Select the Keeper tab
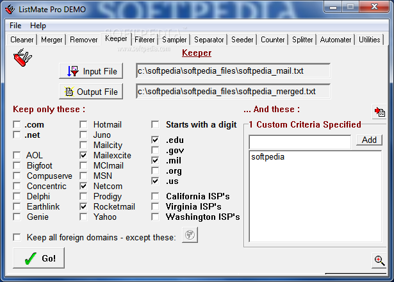Screen dimensions: 394x282 116,38
